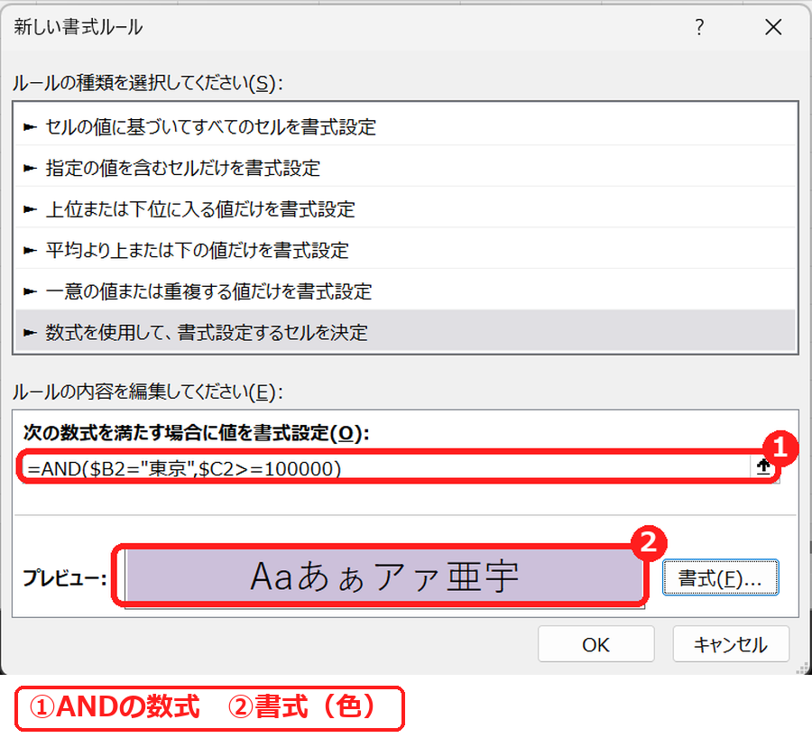Open the 書式(F)... button

[x=720, y=577]
